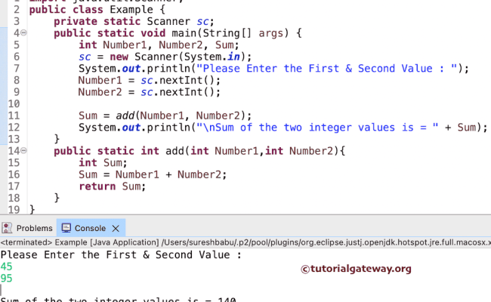Click the '\nSum of the two integer values' string
491x302 pixels.
click(x=317, y=127)
